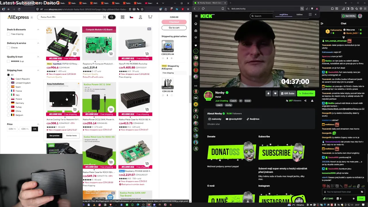Open the AliExpress account profile icon

tap(140, 17)
